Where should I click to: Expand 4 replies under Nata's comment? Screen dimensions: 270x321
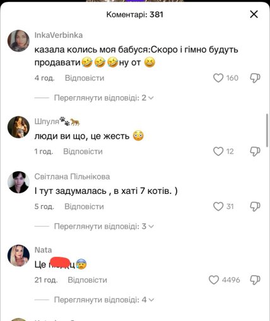pos(104,300)
